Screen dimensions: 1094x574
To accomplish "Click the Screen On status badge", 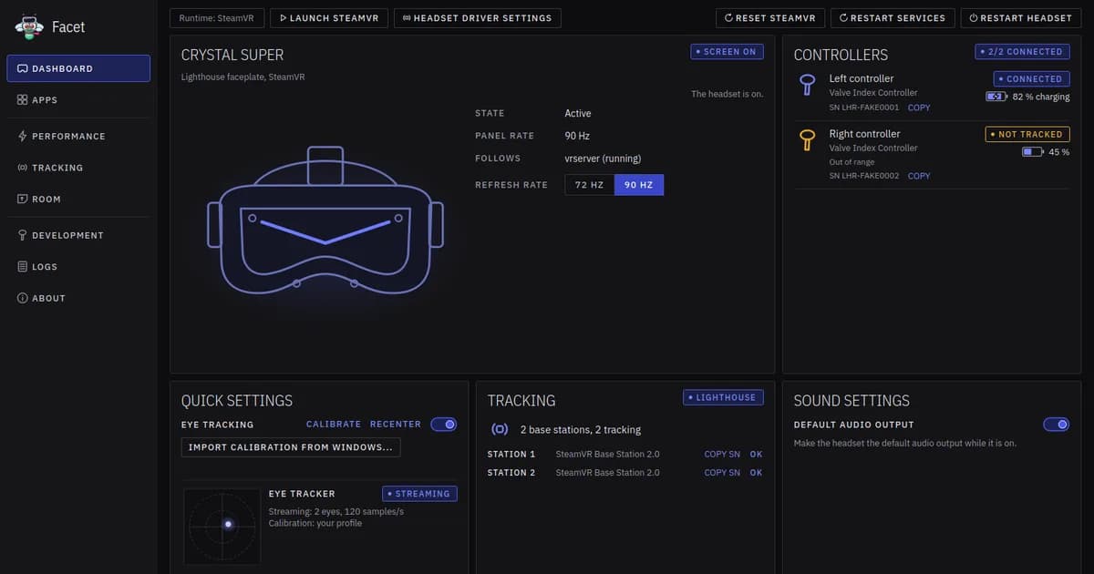I will tap(727, 52).
